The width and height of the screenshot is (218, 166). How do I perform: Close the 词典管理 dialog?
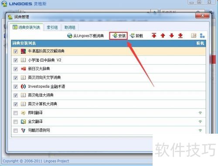click(202, 16)
